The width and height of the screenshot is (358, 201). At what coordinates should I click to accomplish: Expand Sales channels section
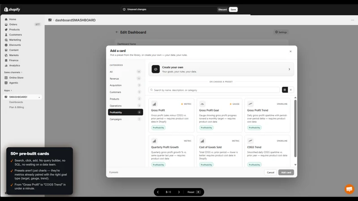tap(13, 72)
